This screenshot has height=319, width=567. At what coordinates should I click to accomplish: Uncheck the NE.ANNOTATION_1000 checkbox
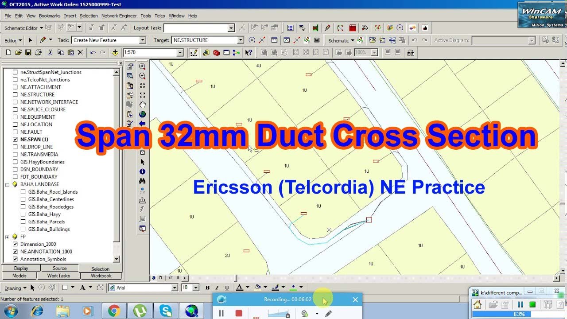[16, 252]
